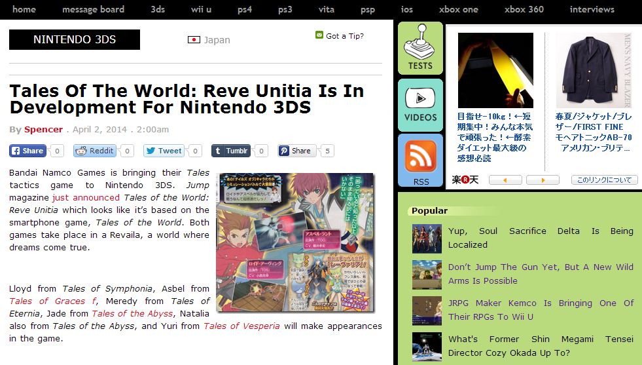This screenshot has width=642, height=365.
Task: Open the message board menu item
Action: 93,9
